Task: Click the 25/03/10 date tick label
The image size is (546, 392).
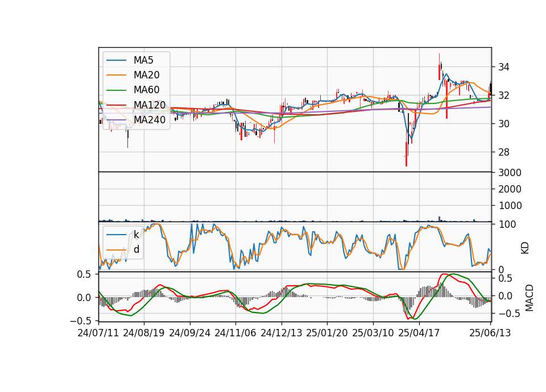Action: coord(373,333)
